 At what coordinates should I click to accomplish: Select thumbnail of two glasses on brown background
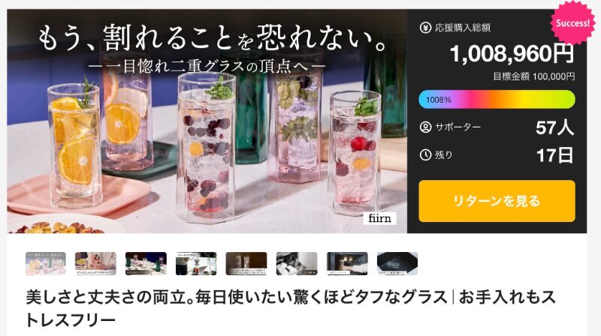pos(246,263)
